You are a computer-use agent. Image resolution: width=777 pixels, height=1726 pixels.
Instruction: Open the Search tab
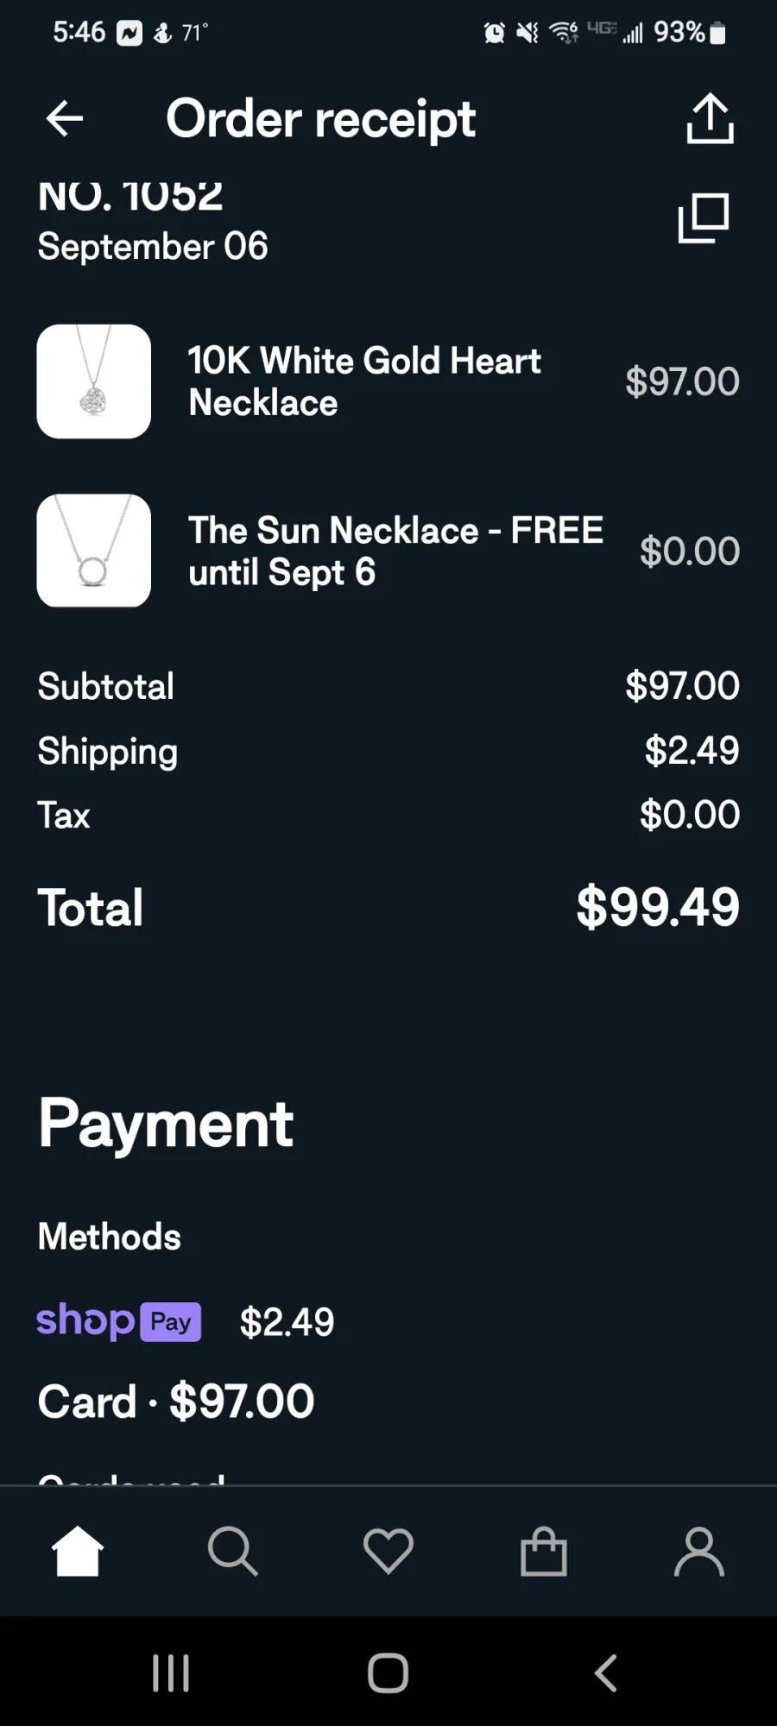tap(233, 1551)
